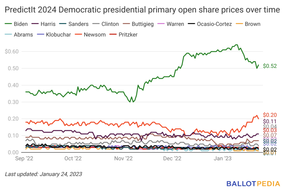This screenshot has height=194, width=286.
Task: Select the Ocasio-Cortez legend entry
Action: (x=210, y=24)
